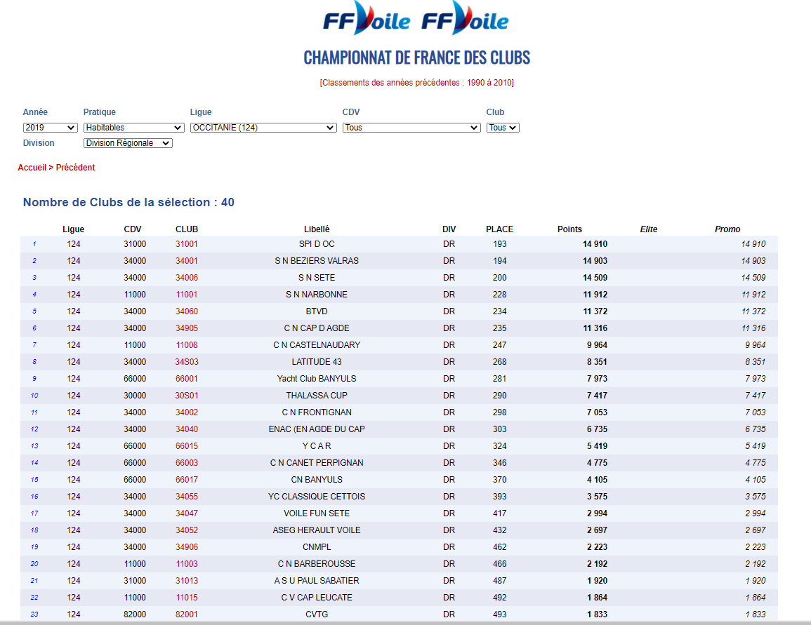811x625 pixels.
Task: Select club name YC CLASSIQUE CETTOIS
Action: 317,497
